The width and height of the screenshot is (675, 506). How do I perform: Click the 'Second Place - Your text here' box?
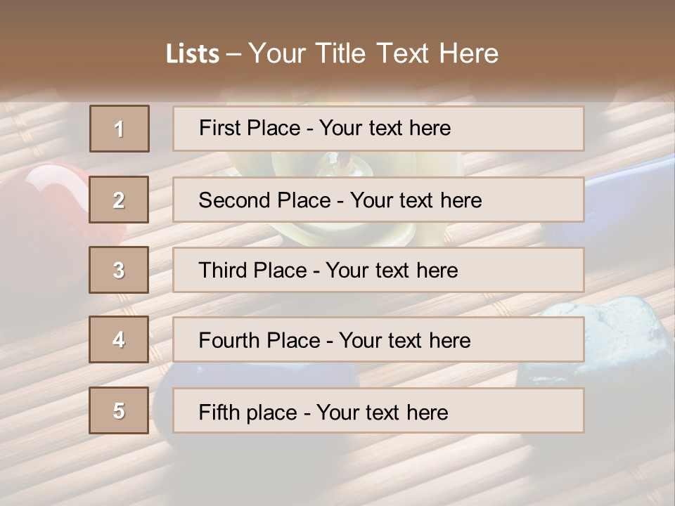point(378,200)
